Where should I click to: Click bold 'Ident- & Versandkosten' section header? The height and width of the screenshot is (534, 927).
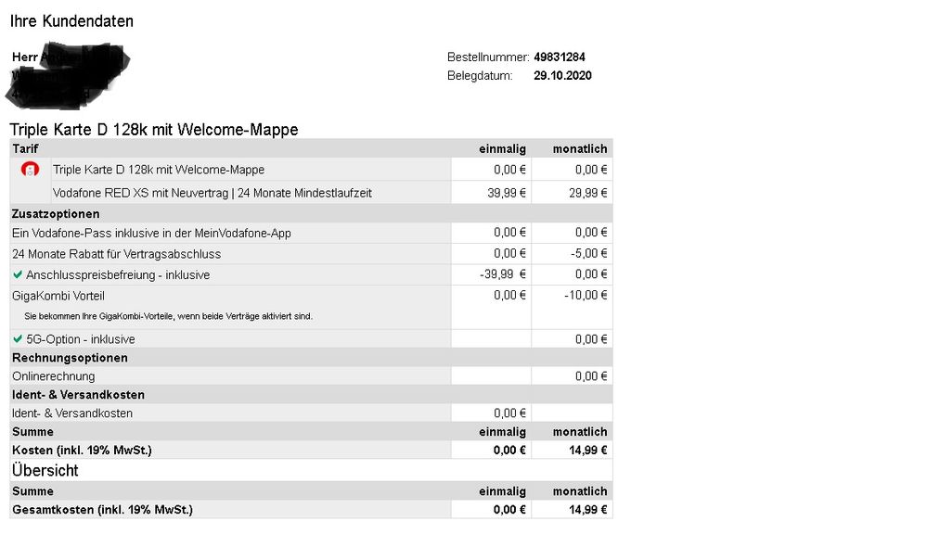pos(78,395)
